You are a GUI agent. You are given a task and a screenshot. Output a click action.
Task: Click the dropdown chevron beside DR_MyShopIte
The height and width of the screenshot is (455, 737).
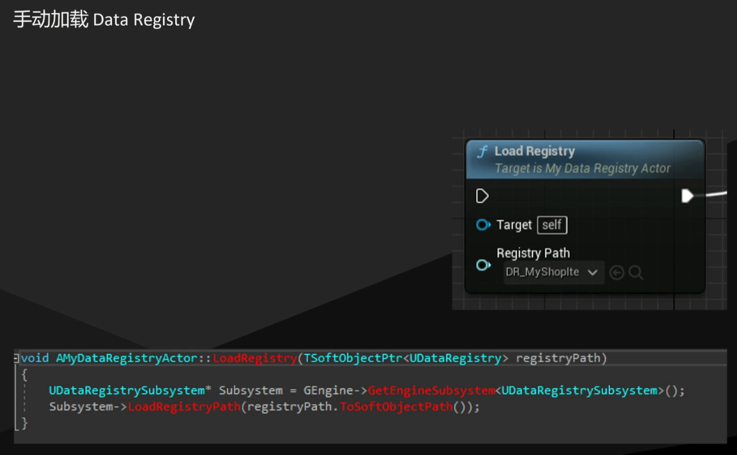point(593,272)
